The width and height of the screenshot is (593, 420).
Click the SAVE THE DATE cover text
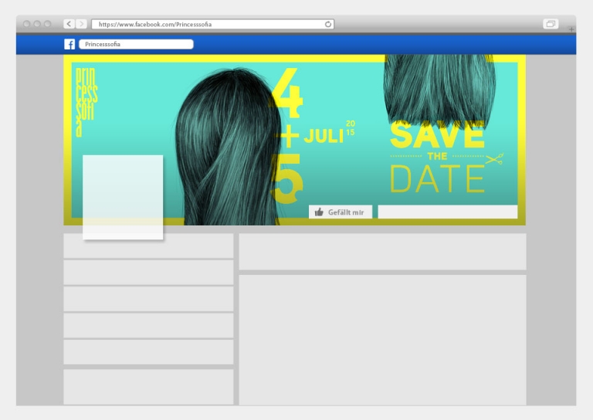(x=437, y=158)
